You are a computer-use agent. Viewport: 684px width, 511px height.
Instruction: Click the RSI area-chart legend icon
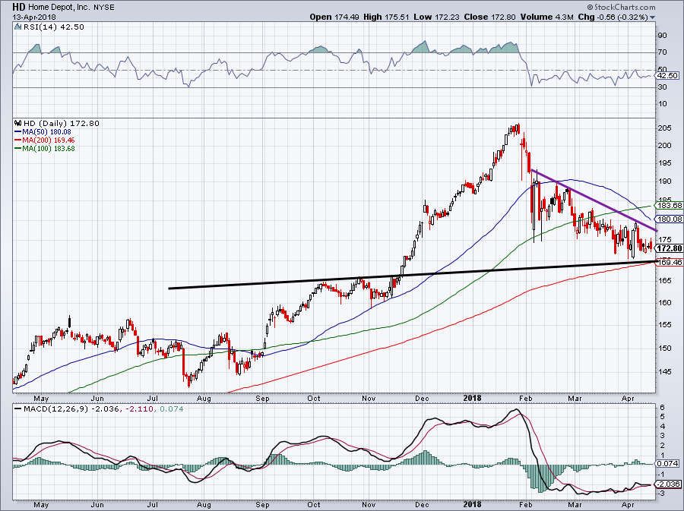[x=17, y=27]
